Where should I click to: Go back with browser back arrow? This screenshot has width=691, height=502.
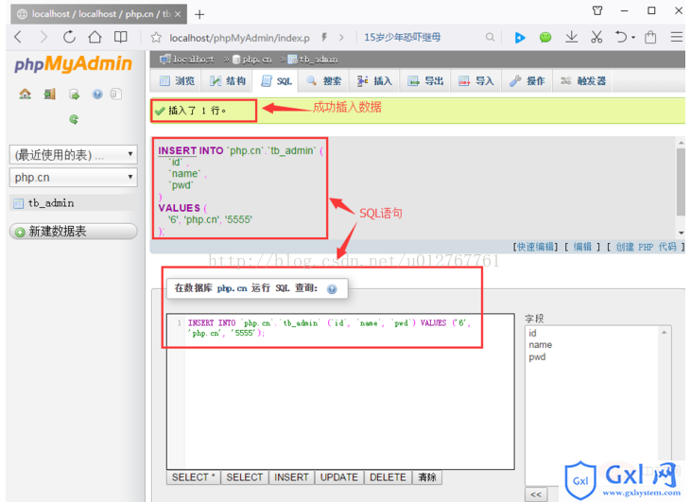(18, 37)
